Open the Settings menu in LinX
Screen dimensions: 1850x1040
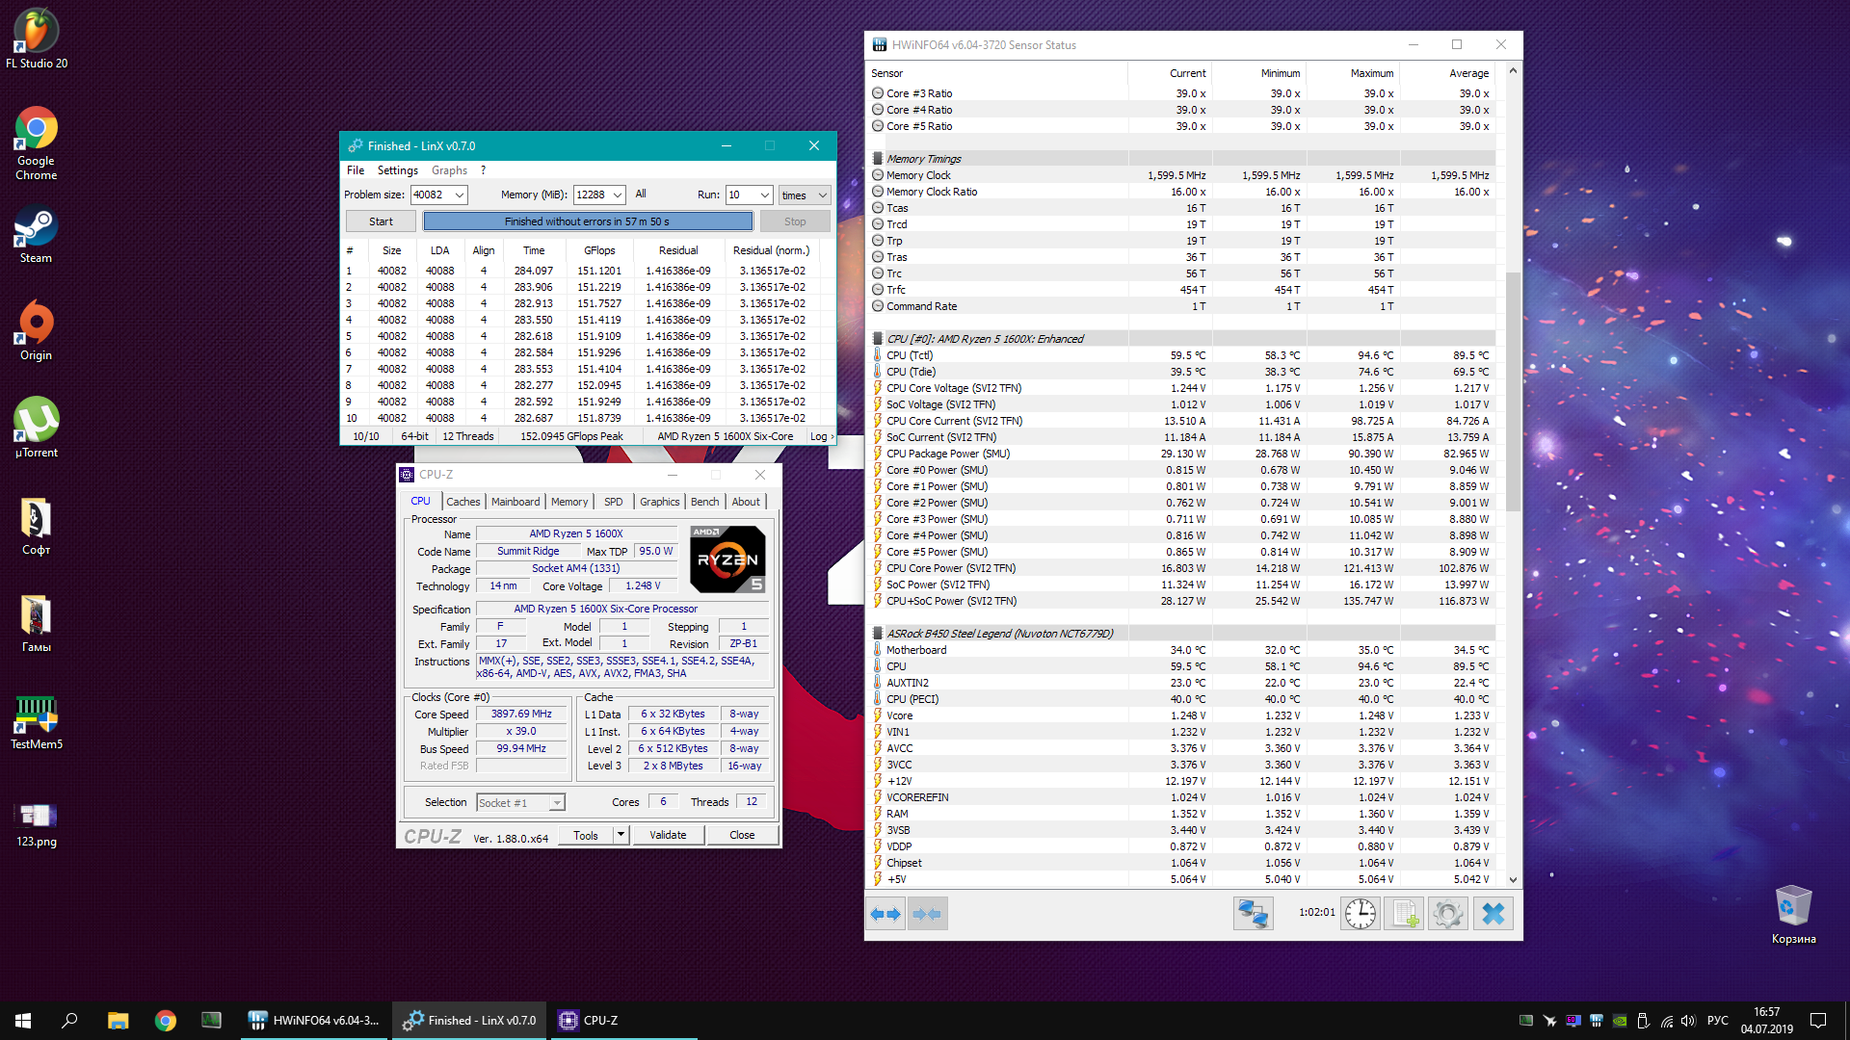point(397,170)
